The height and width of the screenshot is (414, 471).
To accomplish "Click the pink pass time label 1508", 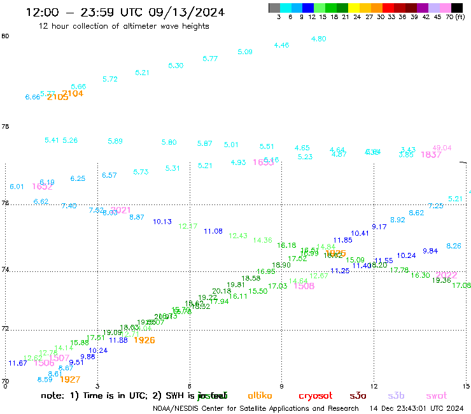I will coord(304,286).
